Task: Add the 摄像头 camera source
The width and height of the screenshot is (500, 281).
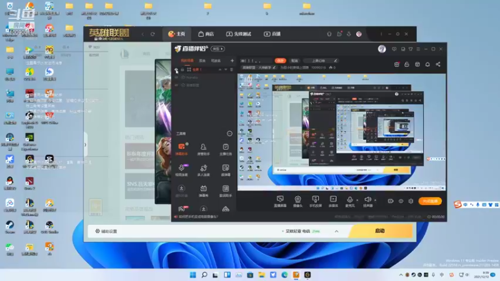Action: [x=297, y=201]
